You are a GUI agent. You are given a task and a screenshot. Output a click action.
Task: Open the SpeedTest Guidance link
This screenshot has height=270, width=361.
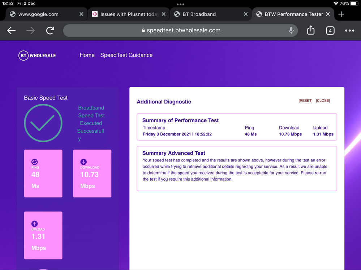126,55
